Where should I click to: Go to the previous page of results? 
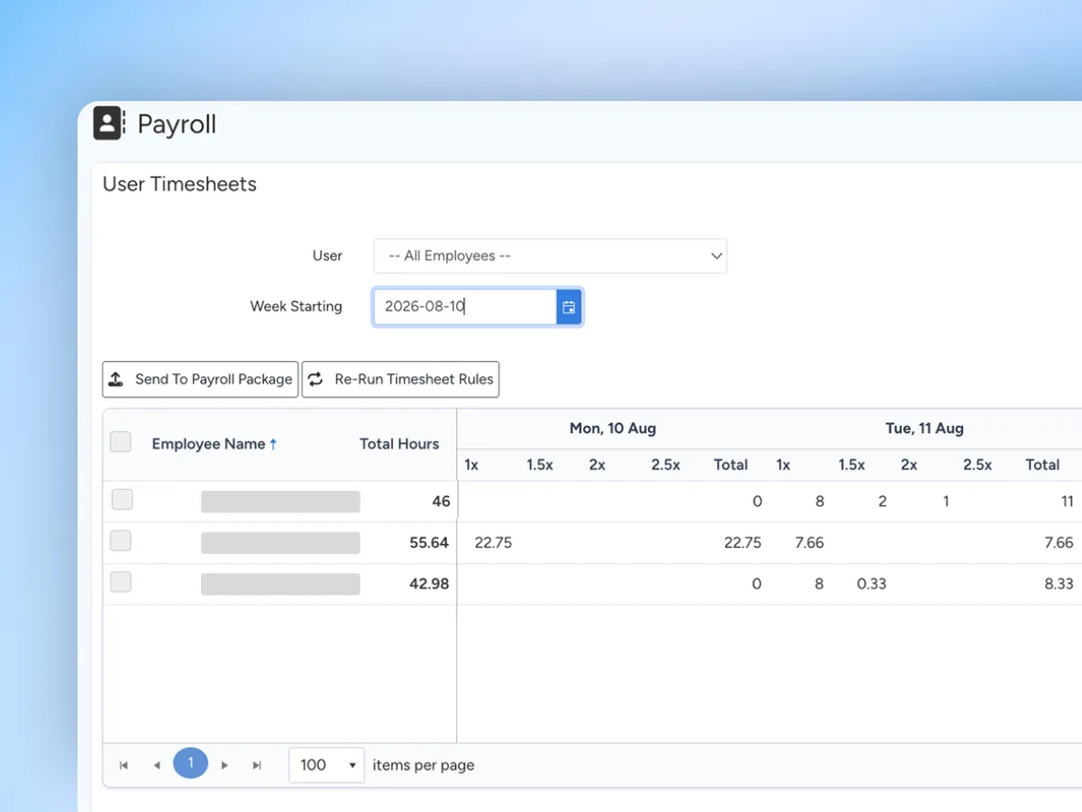click(156, 765)
